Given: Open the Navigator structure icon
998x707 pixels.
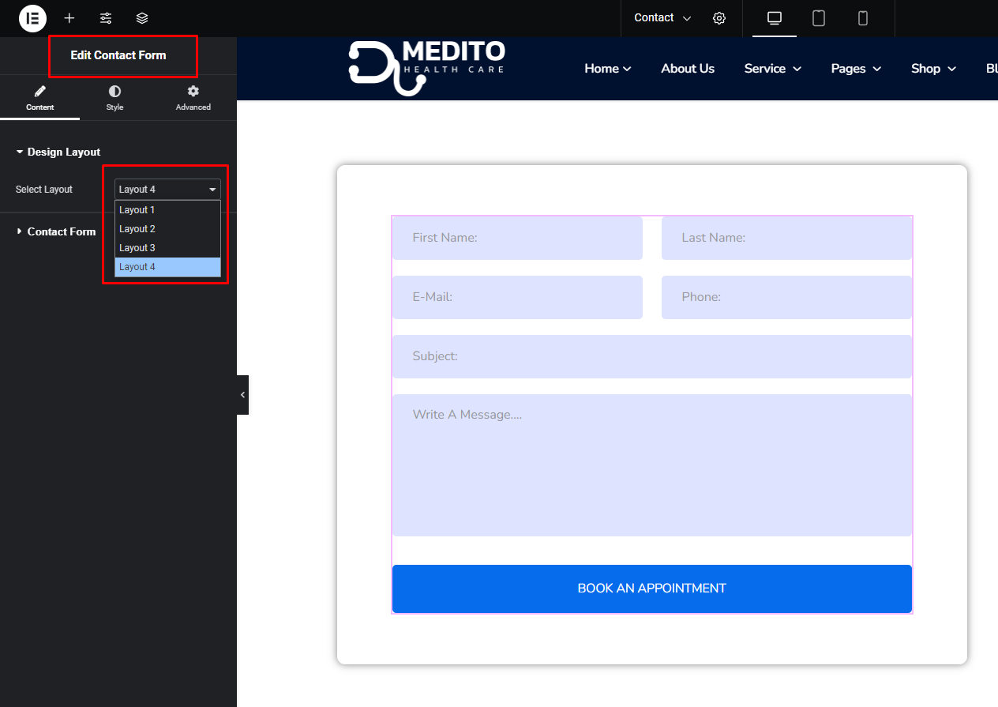Looking at the screenshot, I should pyautogui.click(x=141, y=18).
